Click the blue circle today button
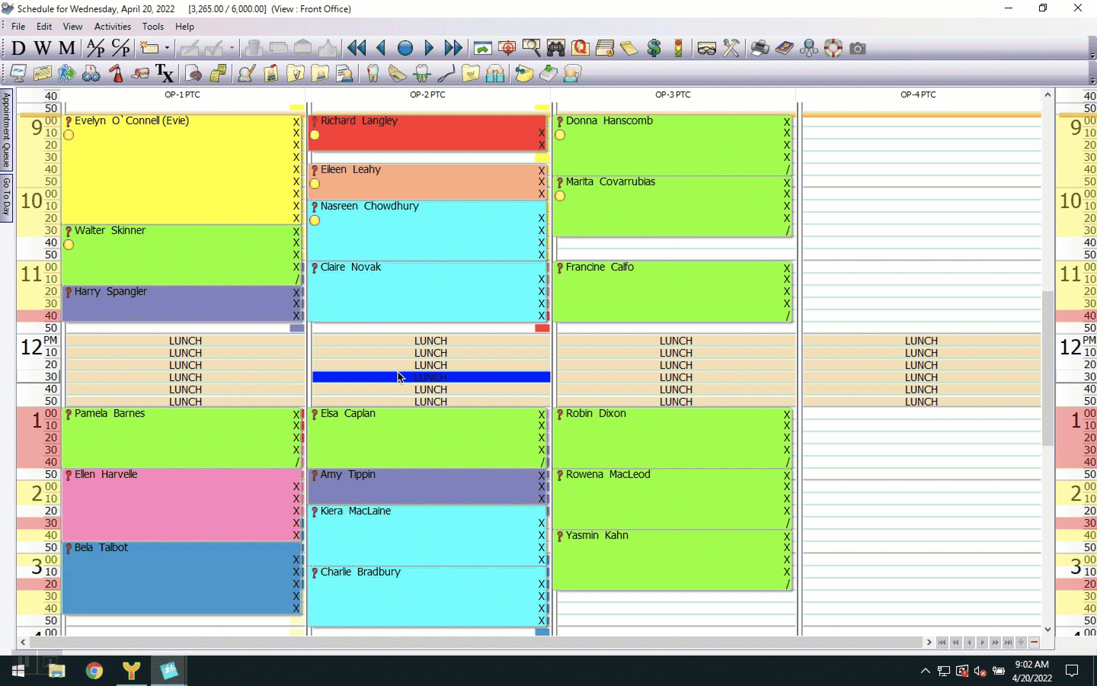The image size is (1097, 686). pyautogui.click(x=405, y=48)
